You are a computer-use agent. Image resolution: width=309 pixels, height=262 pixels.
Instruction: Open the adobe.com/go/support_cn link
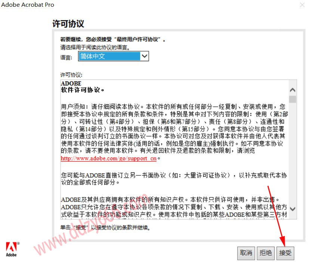coord(108,158)
